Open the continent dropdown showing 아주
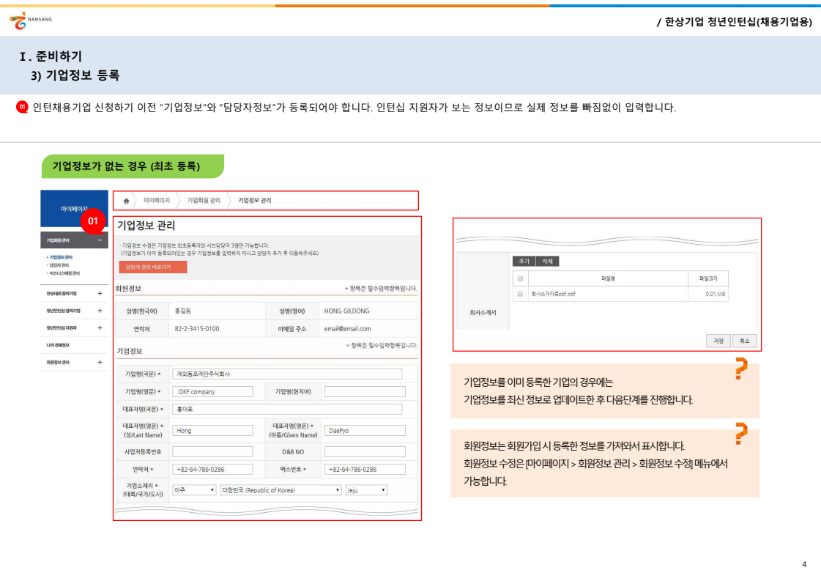This screenshot has height=581, width=821. click(x=193, y=490)
